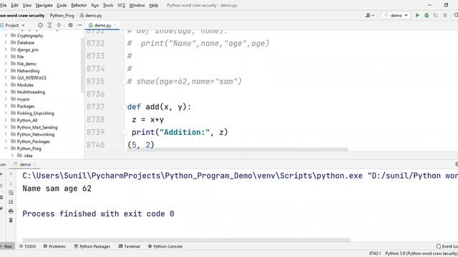Expand the Cryptography folder

point(6,35)
